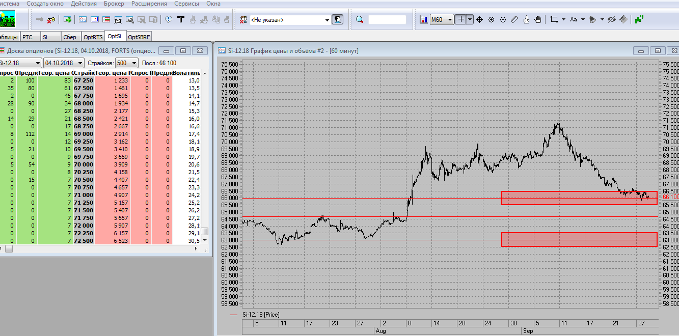
Task: Open the Действия menu
Action: coord(84,4)
